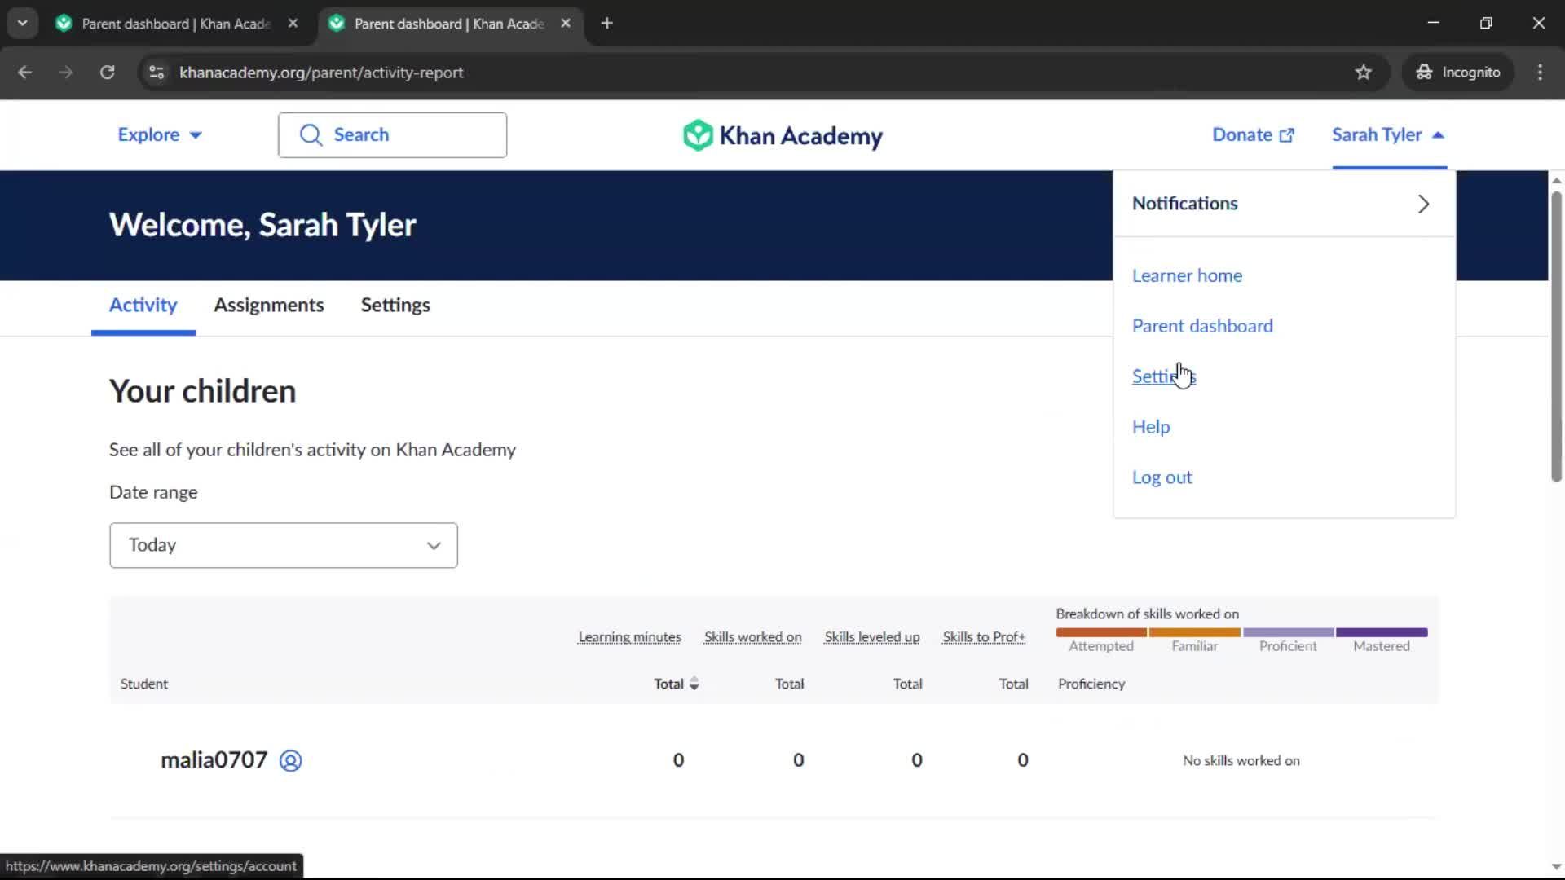The height and width of the screenshot is (880, 1565).
Task: Close the second Parent dashboard tab
Action: 566,24
